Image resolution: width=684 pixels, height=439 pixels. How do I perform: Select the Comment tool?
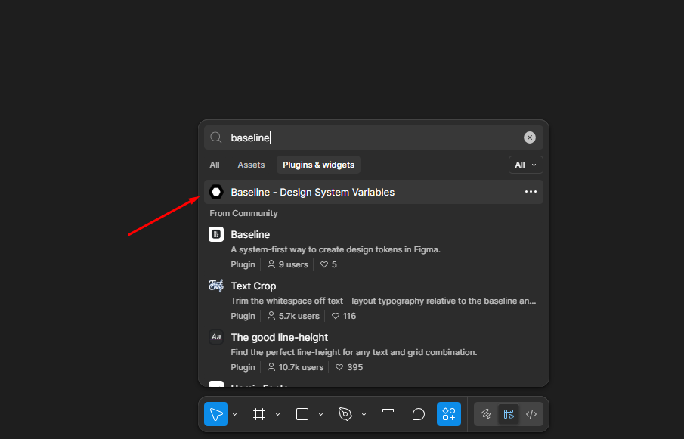pyautogui.click(x=418, y=414)
